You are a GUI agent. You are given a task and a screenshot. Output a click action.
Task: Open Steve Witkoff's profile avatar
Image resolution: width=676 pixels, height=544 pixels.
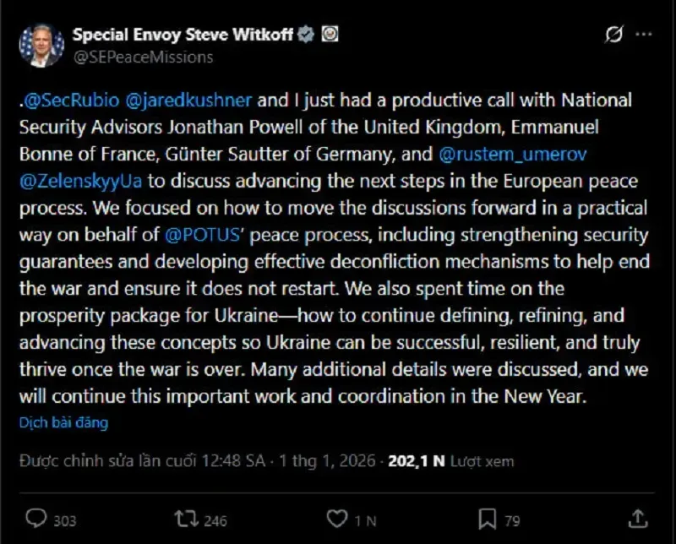[41, 46]
